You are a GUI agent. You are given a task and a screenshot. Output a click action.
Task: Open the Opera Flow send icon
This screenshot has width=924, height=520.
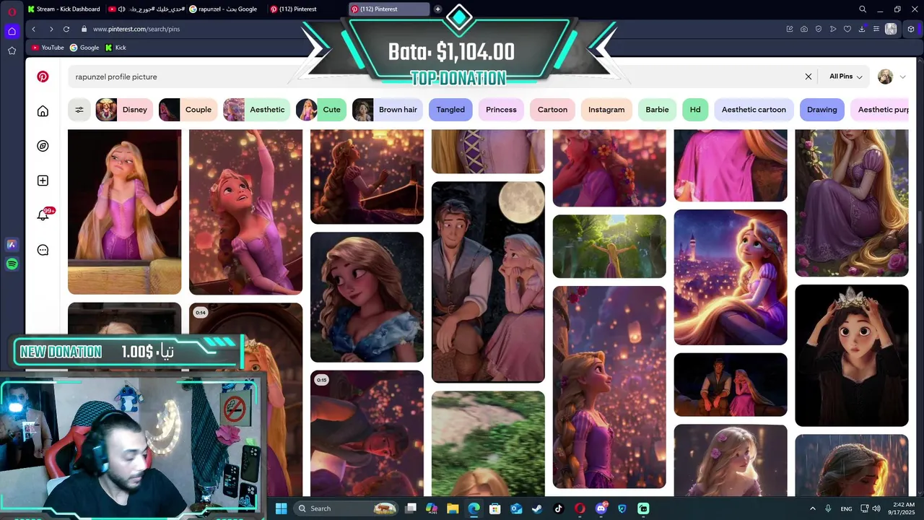[833, 29]
